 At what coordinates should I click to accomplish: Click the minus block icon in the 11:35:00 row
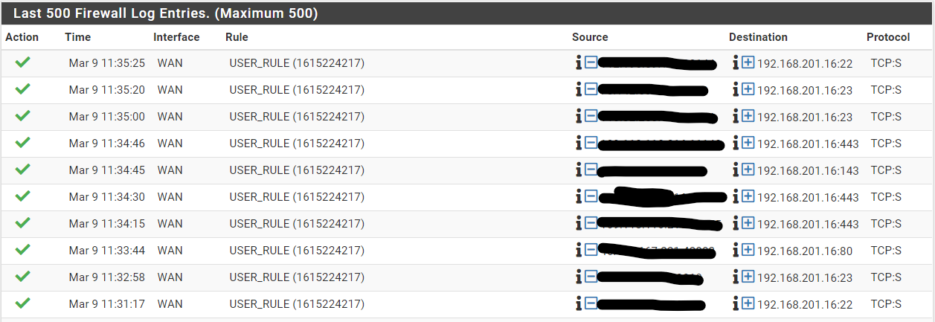point(591,116)
